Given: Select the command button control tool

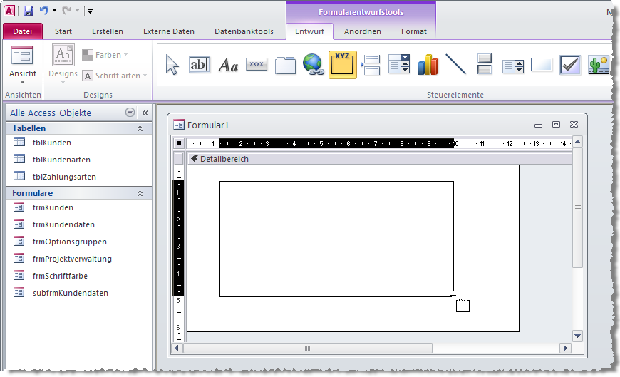Looking at the screenshot, I should point(257,65).
